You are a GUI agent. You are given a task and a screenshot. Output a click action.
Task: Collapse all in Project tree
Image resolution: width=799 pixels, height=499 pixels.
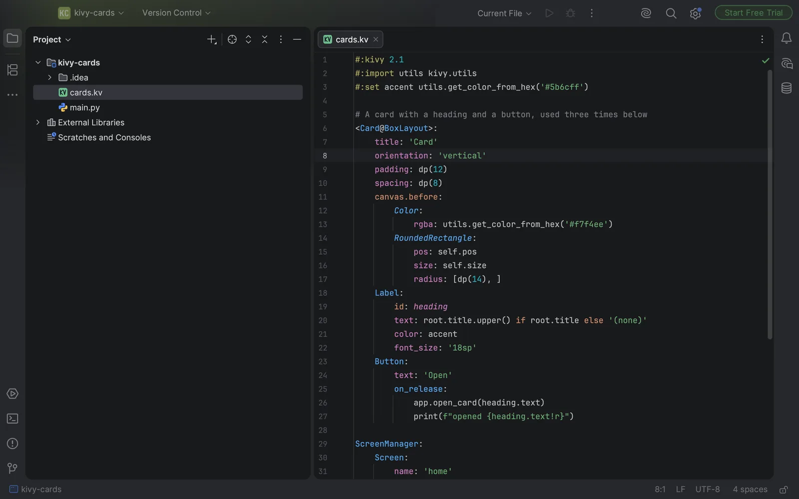tap(265, 39)
